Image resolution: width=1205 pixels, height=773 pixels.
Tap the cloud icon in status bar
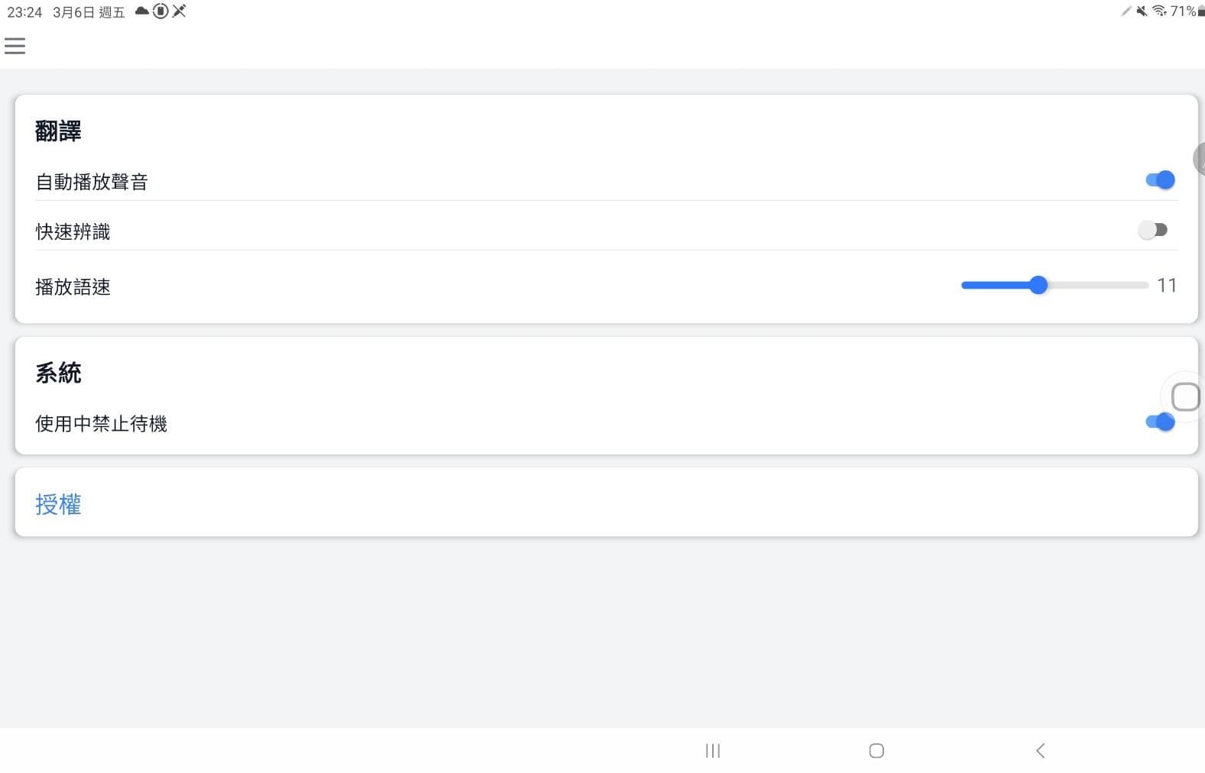[x=142, y=11]
